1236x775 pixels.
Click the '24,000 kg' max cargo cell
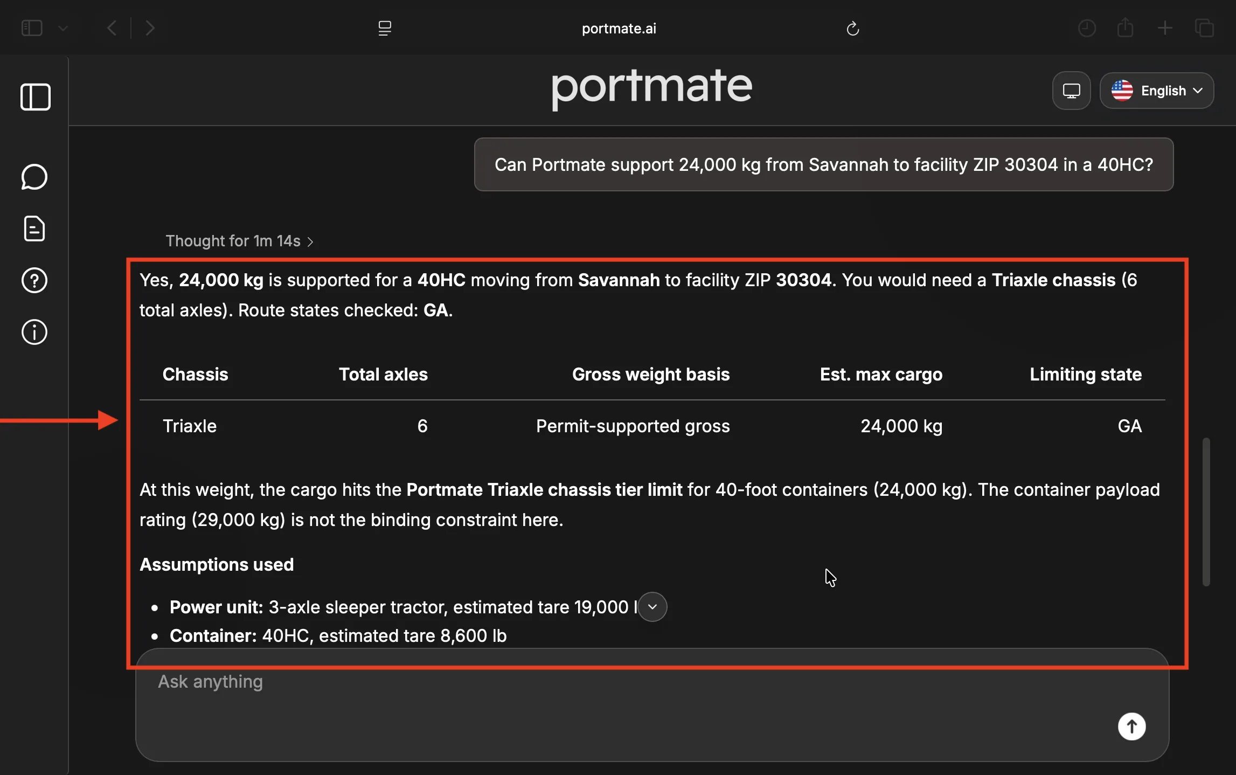(901, 426)
